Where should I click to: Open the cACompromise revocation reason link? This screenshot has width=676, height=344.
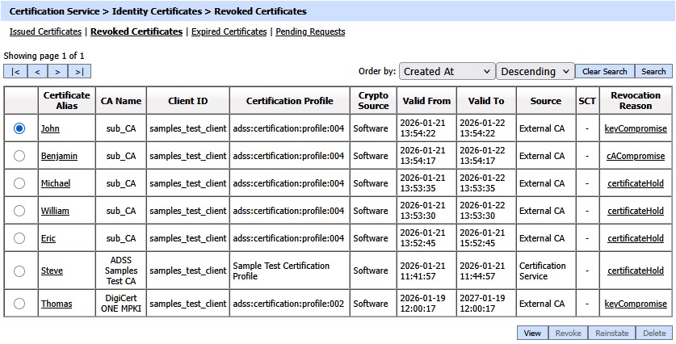click(636, 156)
